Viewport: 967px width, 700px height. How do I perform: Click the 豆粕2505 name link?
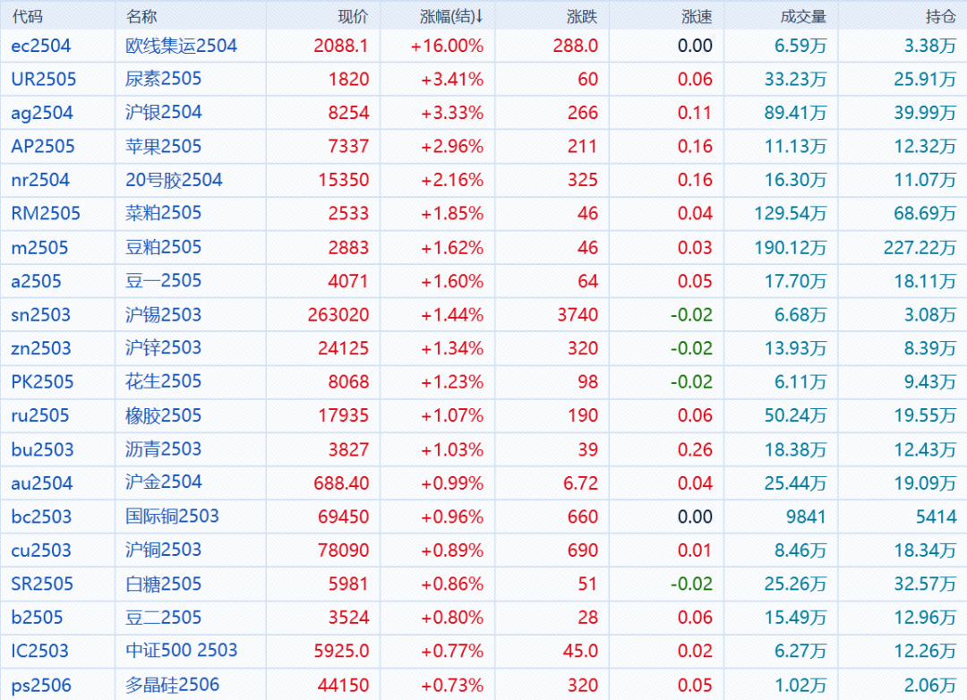click(x=164, y=247)
